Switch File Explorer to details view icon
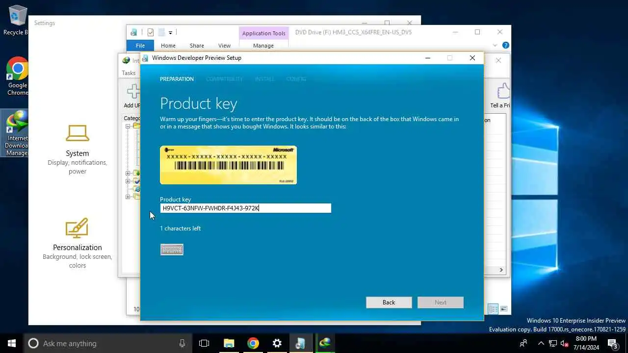The height and width of the screenshot is (353, 628). tap(493, 309)
